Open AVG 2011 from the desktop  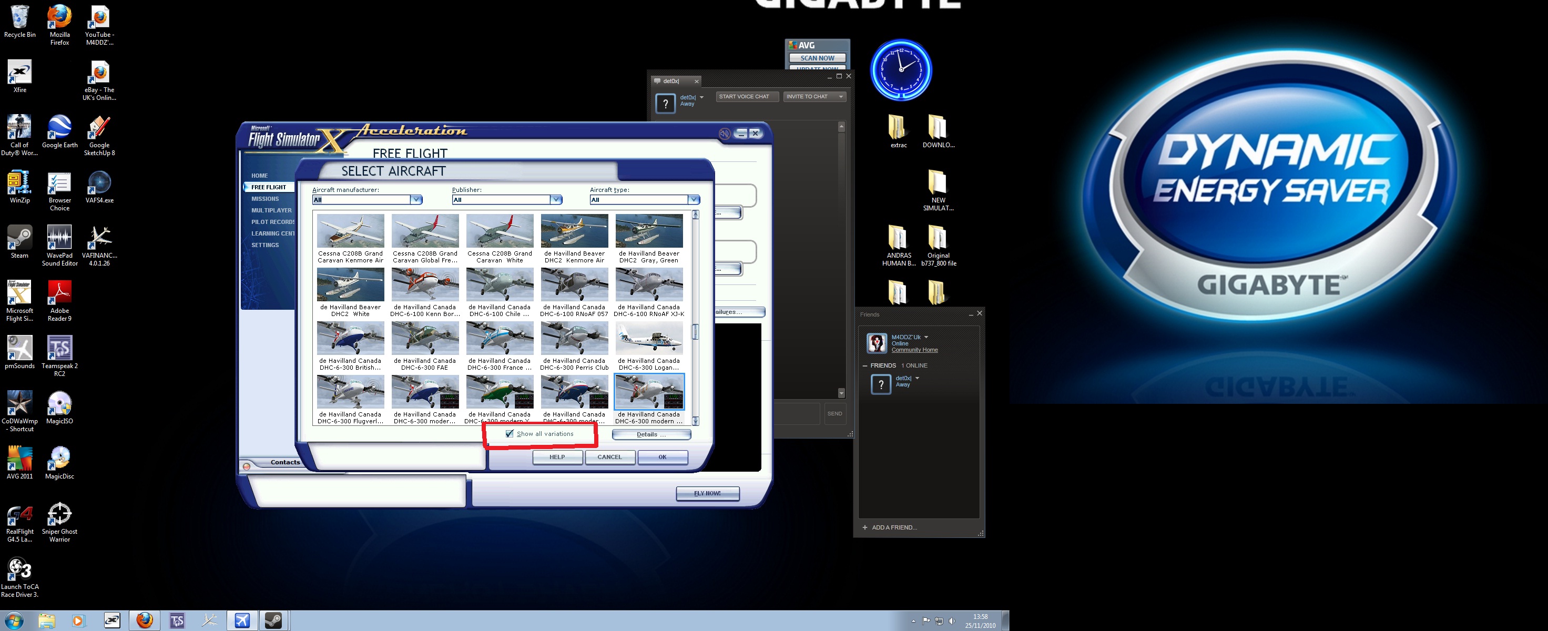point(19,460)
